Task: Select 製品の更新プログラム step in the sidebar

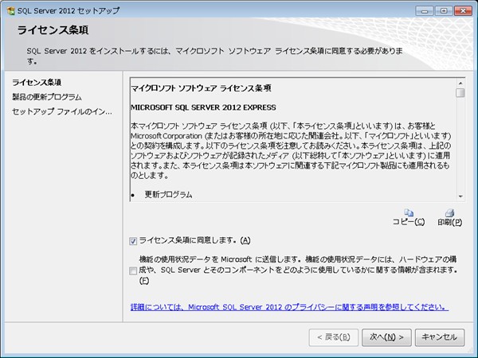Action: (x=47, y=97)
